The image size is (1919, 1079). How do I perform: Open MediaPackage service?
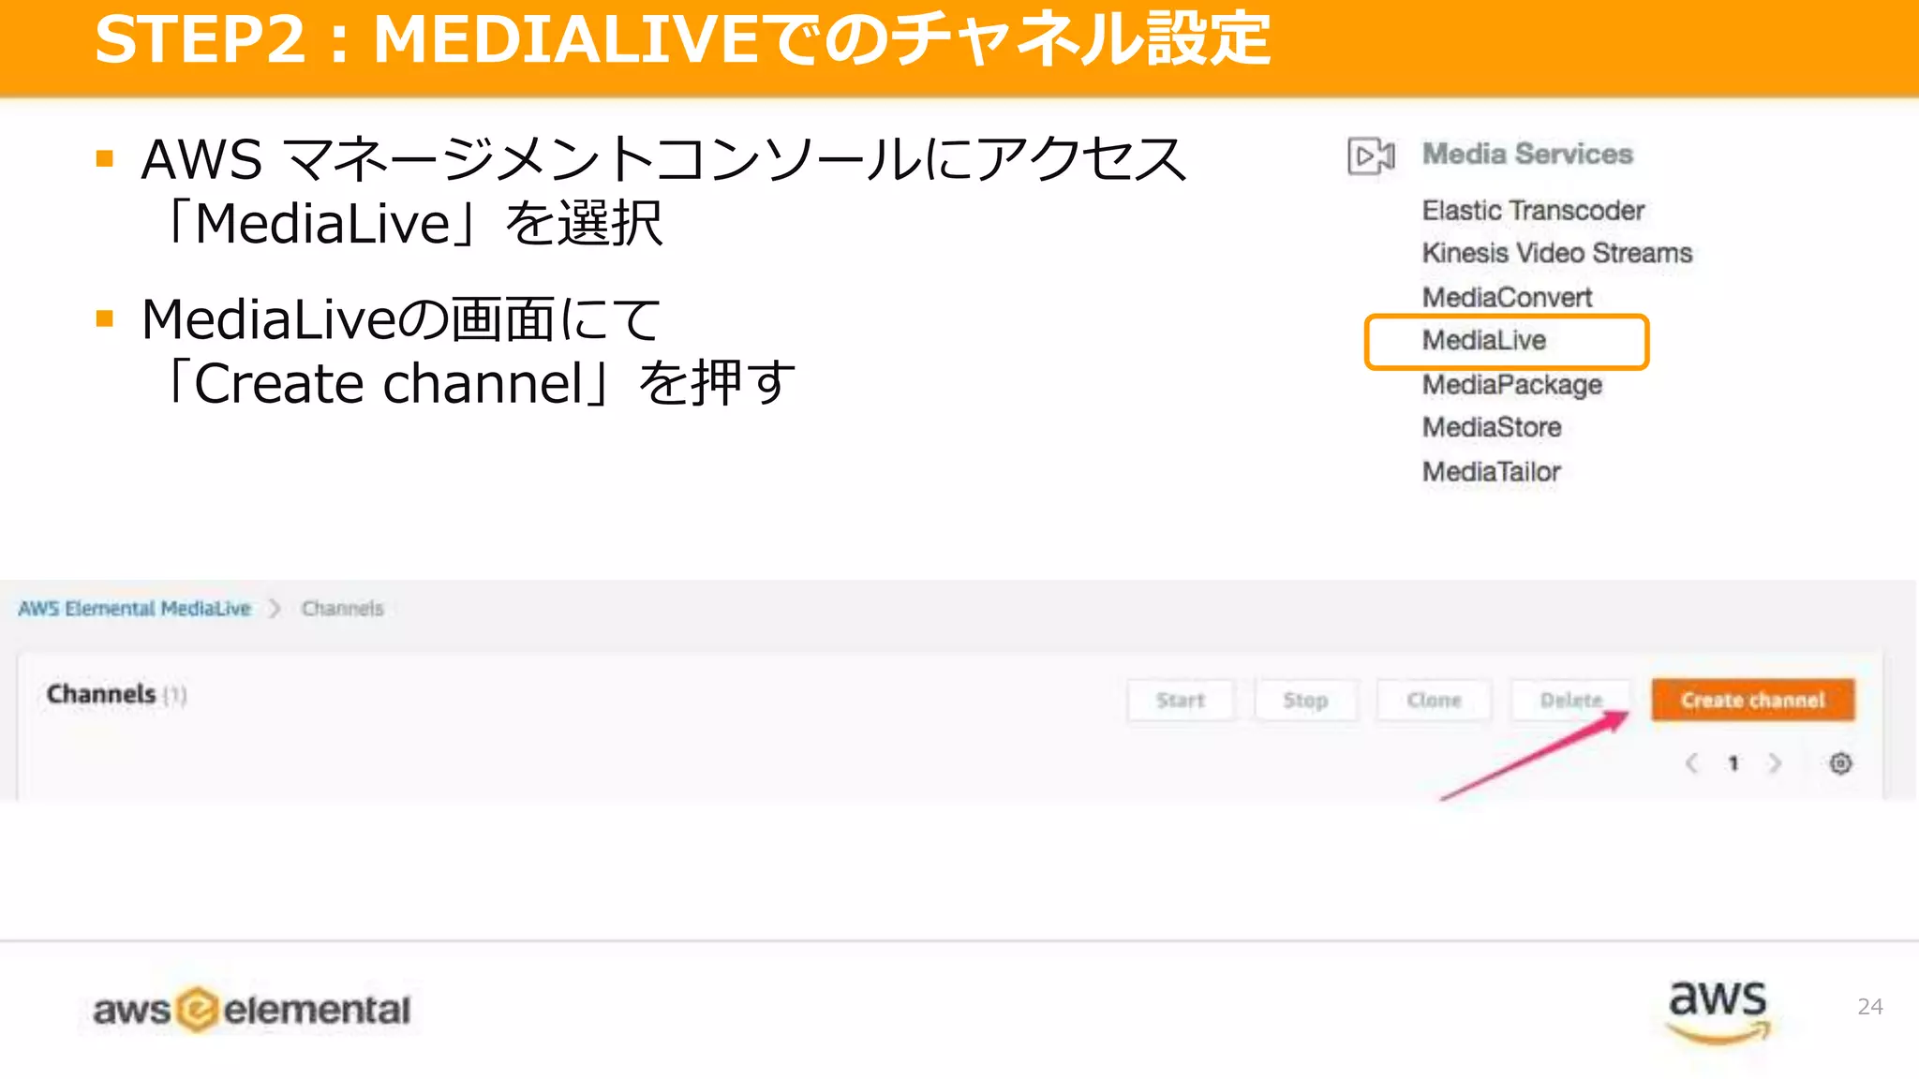click(1512, 384)
